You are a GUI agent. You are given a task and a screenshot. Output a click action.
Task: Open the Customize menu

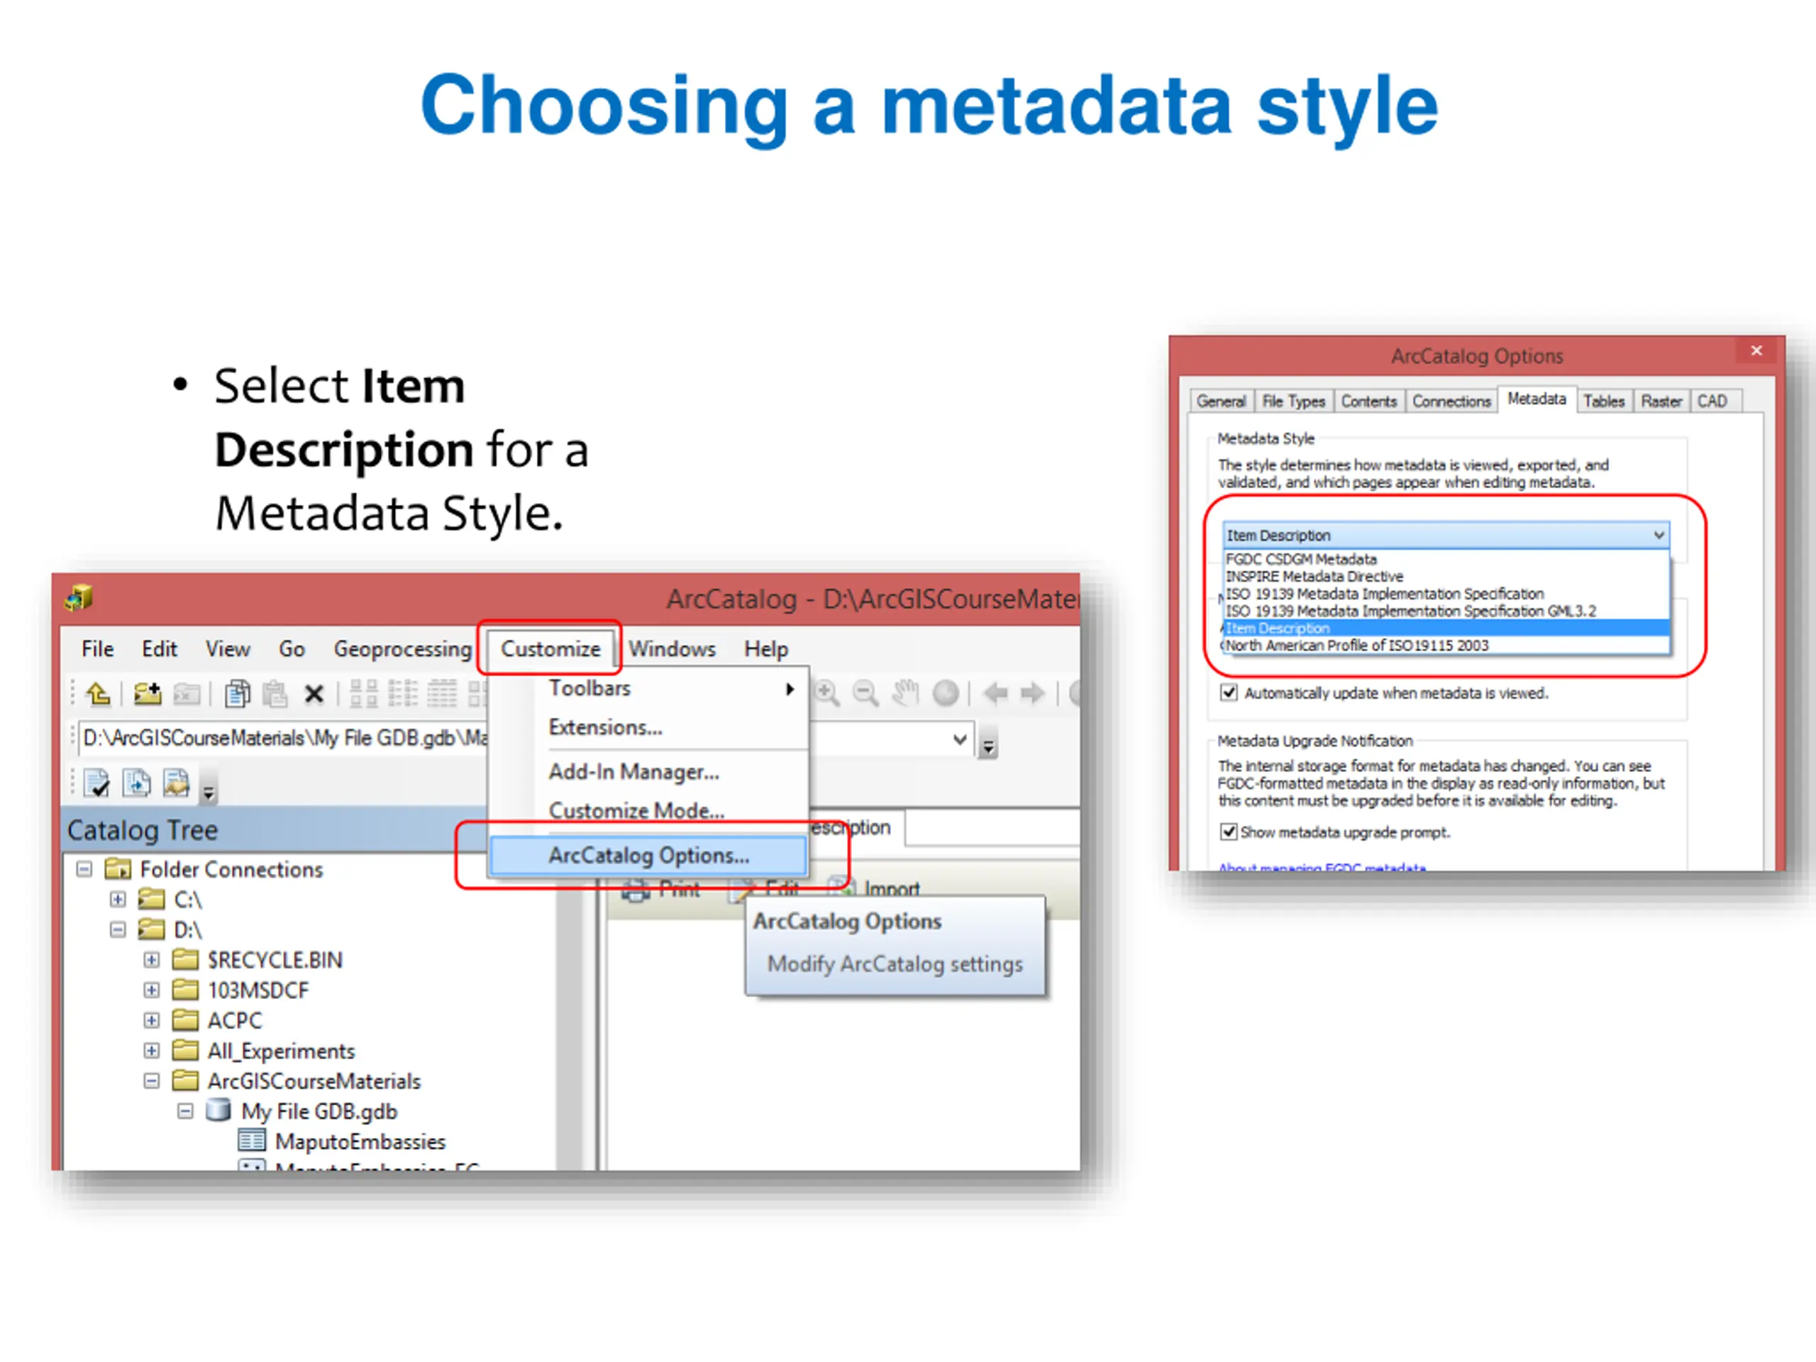point(550,648)
